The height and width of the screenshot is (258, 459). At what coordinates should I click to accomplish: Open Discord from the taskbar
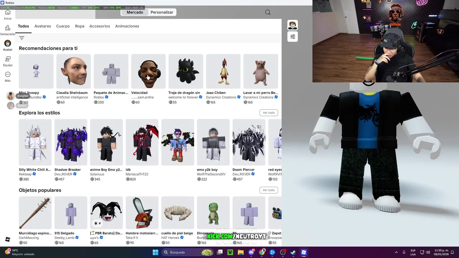tap(251, 252)
